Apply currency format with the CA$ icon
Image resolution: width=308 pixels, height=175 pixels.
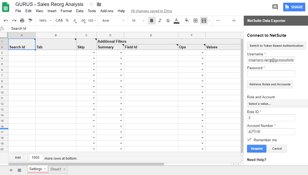point(59,20)
